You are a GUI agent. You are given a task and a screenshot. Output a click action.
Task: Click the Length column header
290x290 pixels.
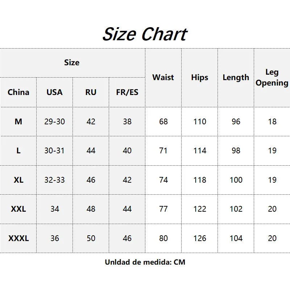point(236,78)
